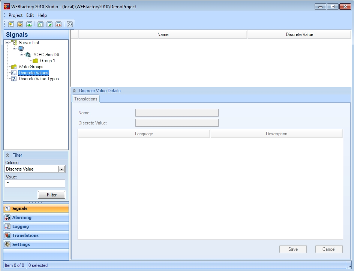Image resolution: width=354 pixels, height=271 pixels.
Task: Click the Settings gear icon in sidebar
Action: tap(7, 244)
